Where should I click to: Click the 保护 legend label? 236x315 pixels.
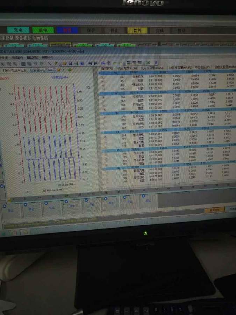[91, 30]
